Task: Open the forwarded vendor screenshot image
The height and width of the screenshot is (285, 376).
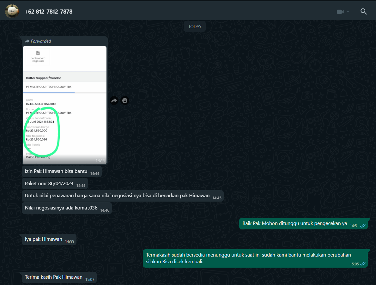Action: 64,105
